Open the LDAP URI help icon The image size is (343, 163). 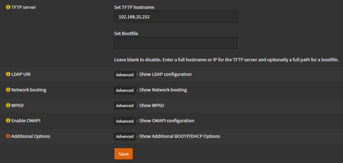pos(8,74)
